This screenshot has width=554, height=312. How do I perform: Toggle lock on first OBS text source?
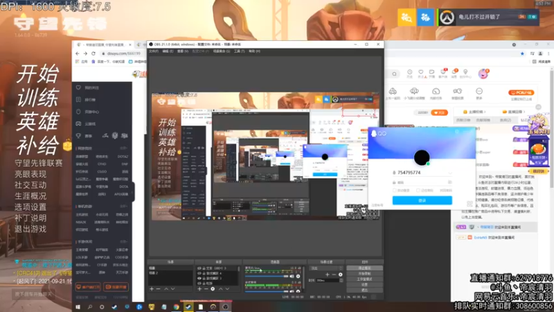[x=204, y=268]
